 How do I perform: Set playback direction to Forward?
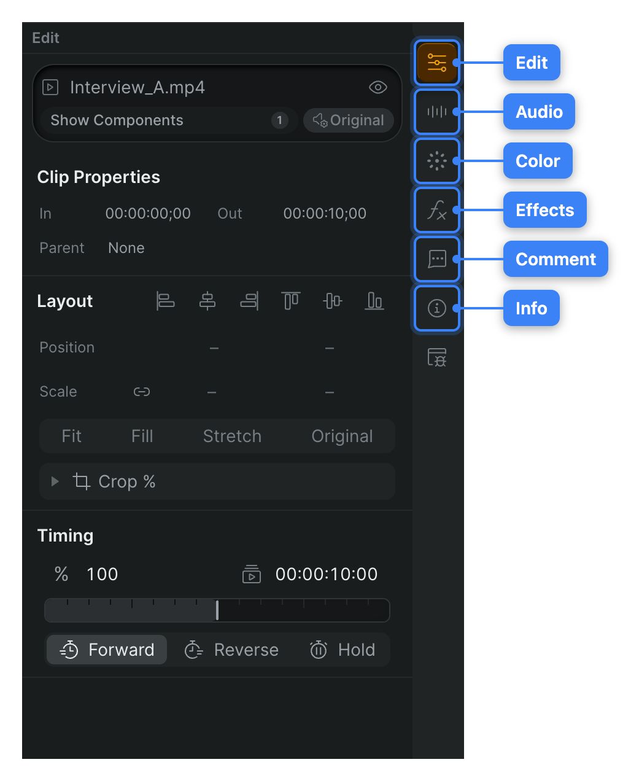107,650
